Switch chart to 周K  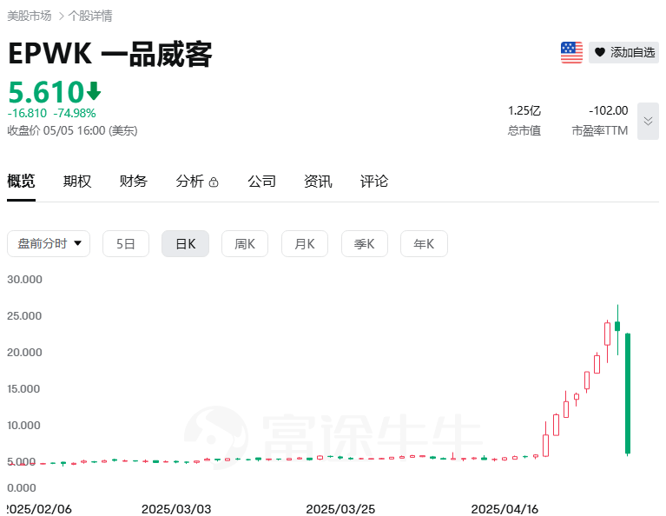(245, 243)
